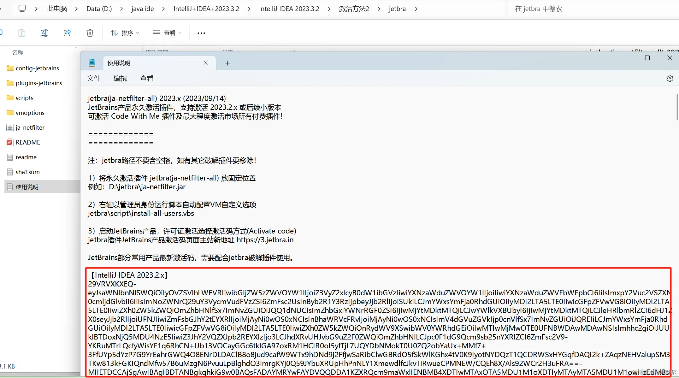679x378 pixels.
Task: Open the 查看 view dropdown in Explorer
Action: [x=167, y=33]
